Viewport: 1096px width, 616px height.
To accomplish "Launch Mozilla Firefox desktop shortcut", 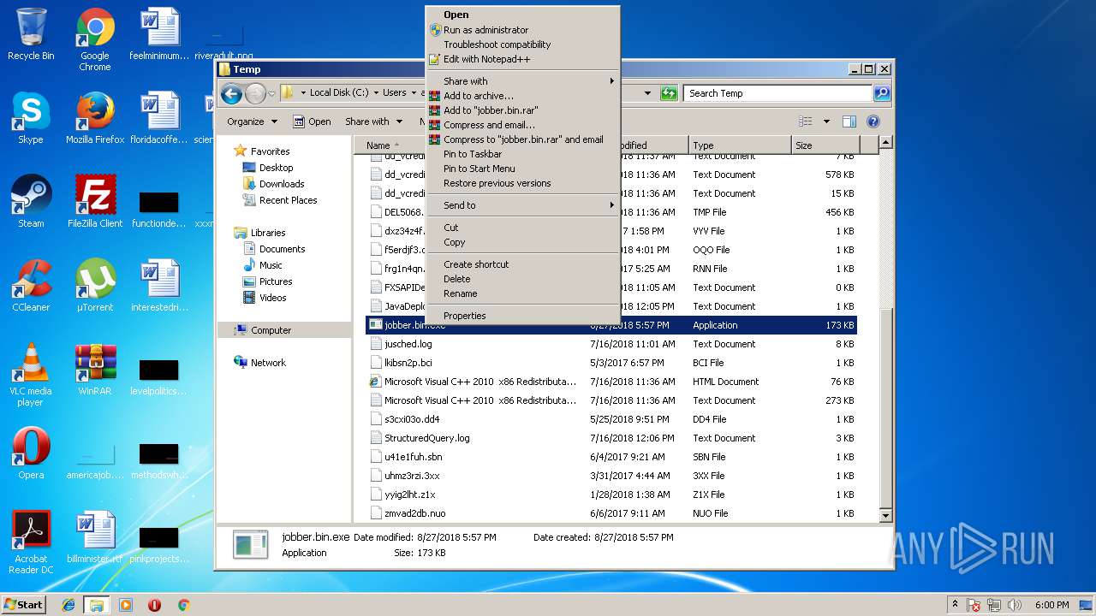I will pos(95,119).
